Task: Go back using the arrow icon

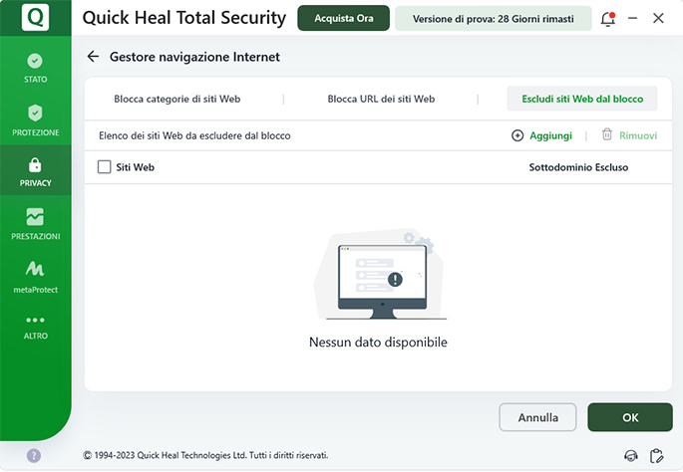Action: [94, 58]
